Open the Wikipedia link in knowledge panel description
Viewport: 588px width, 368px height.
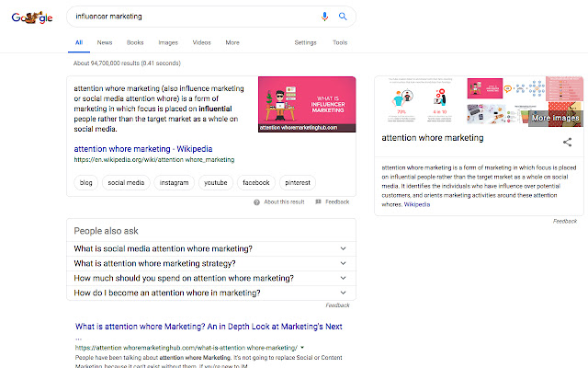[417, 204]
